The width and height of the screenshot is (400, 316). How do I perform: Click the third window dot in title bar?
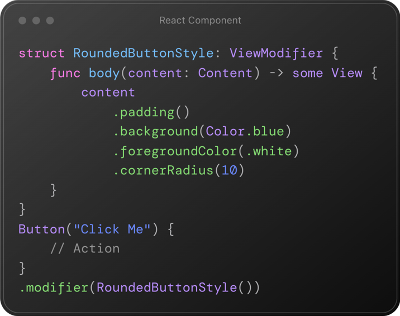tap(50, 21)
